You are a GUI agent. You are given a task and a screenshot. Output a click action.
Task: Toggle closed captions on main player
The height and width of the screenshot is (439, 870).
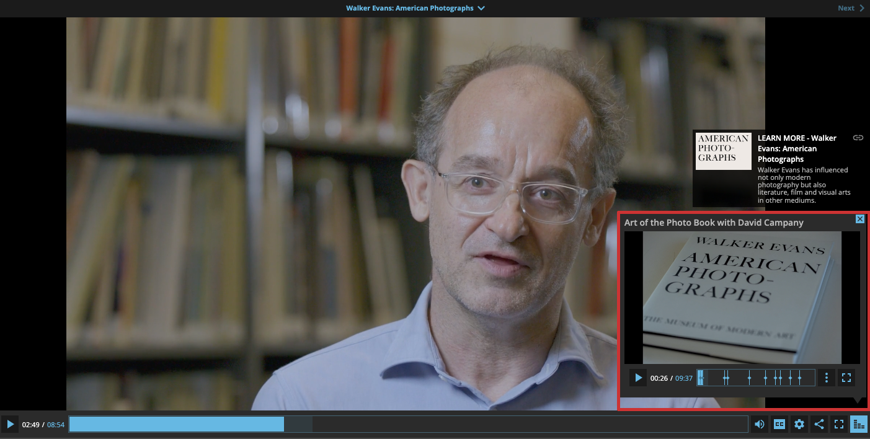tap(779, 425)
